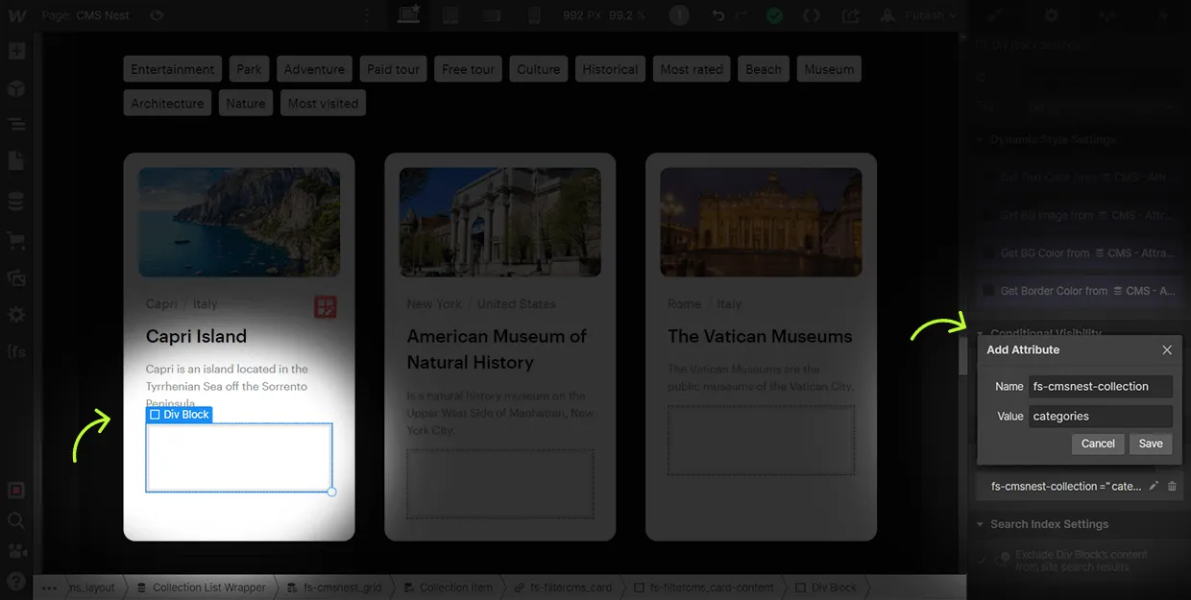1191x600 pixels.
Task: Click the attribute Name input field
Action: click(x=1100, y=386)
